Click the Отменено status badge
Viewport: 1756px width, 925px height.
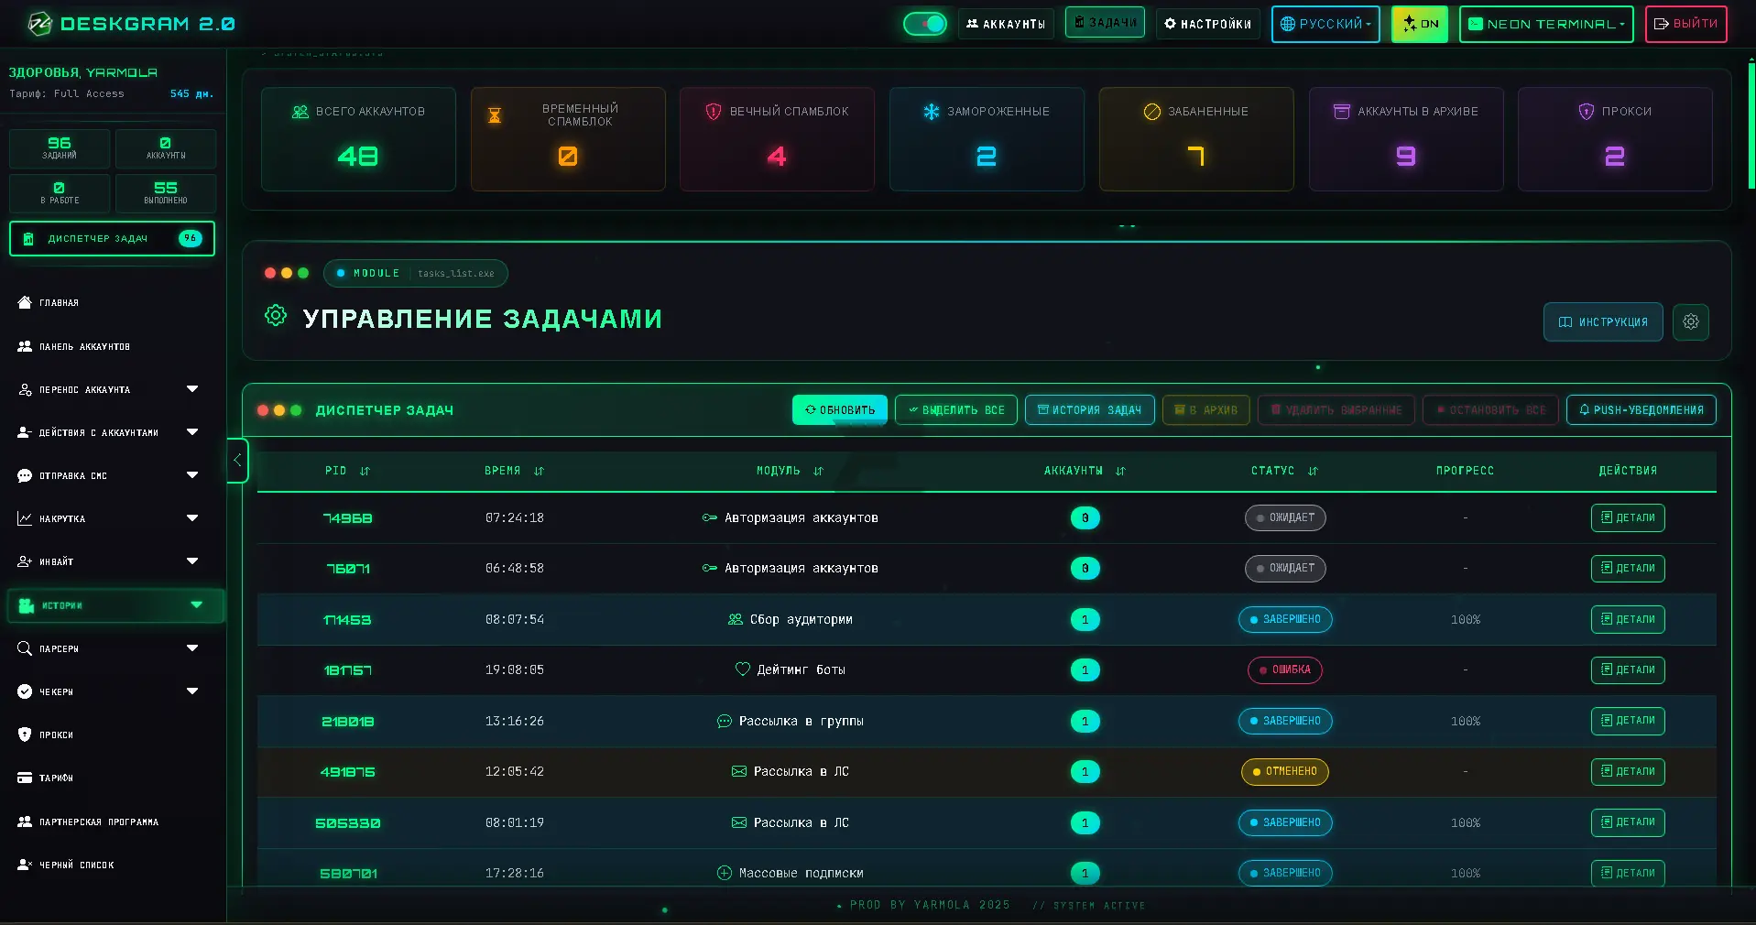pyautogui.click(x=1284, y=771)
